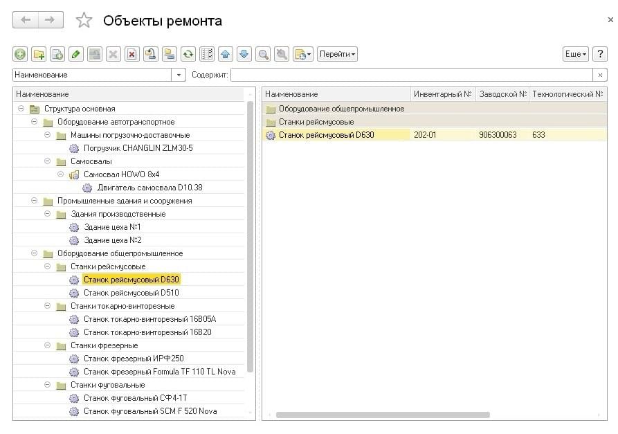
Task: Click the Содержит search input field
Action: pyautogui.click(x=411, y=75)
